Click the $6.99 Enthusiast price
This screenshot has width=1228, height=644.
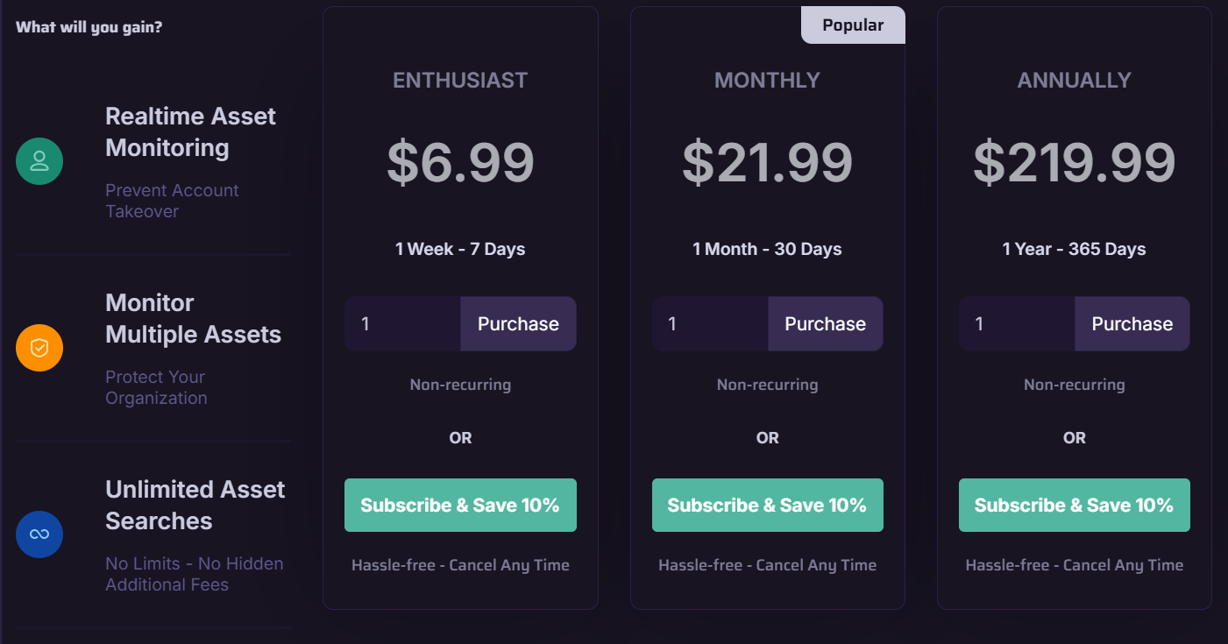click(x=460, y=163)
